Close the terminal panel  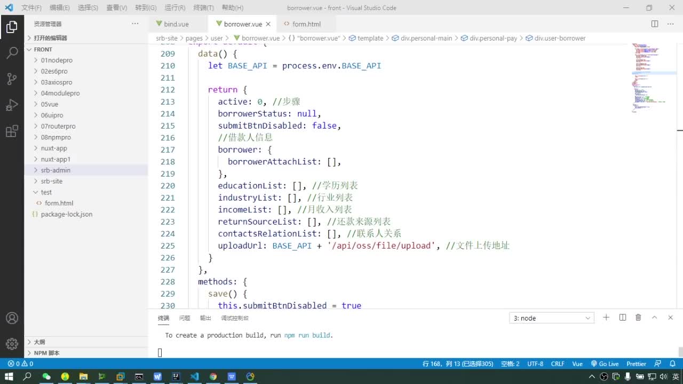[x=671, y=317]
